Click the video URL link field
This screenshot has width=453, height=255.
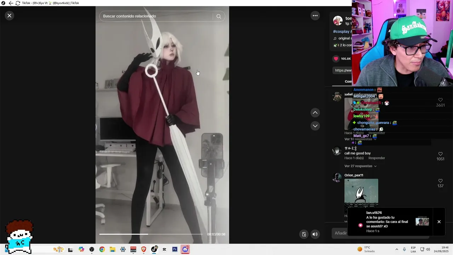coord(342,70)
